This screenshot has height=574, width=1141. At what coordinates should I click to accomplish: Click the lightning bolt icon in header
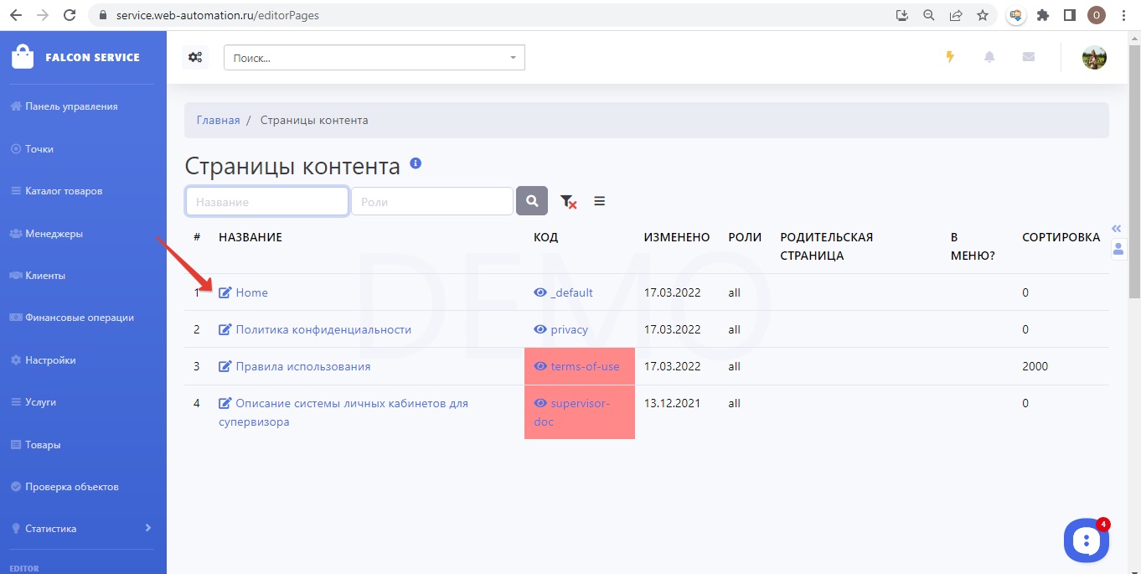(949, 57)
